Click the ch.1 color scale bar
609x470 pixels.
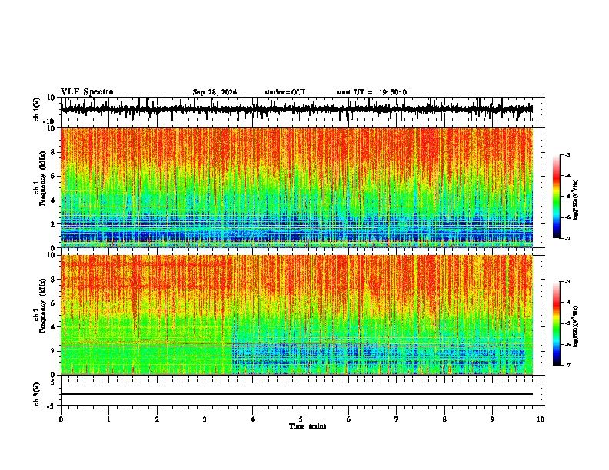pos(557,197)
